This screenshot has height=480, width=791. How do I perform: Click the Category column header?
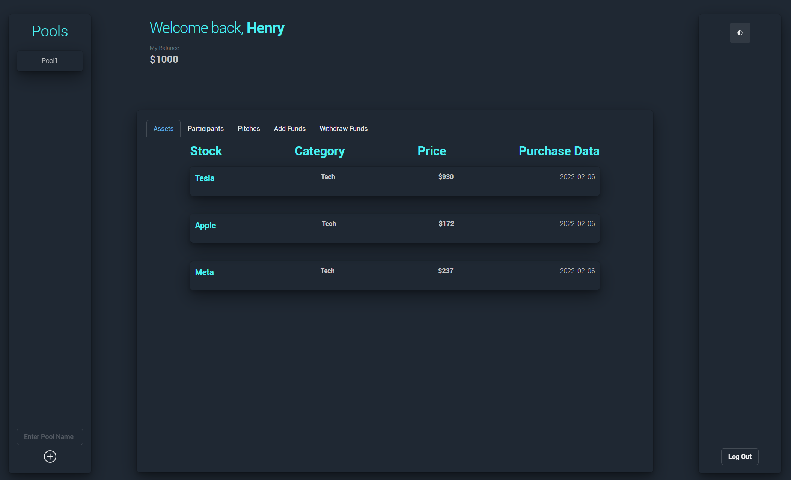click(x=319, y=151)
